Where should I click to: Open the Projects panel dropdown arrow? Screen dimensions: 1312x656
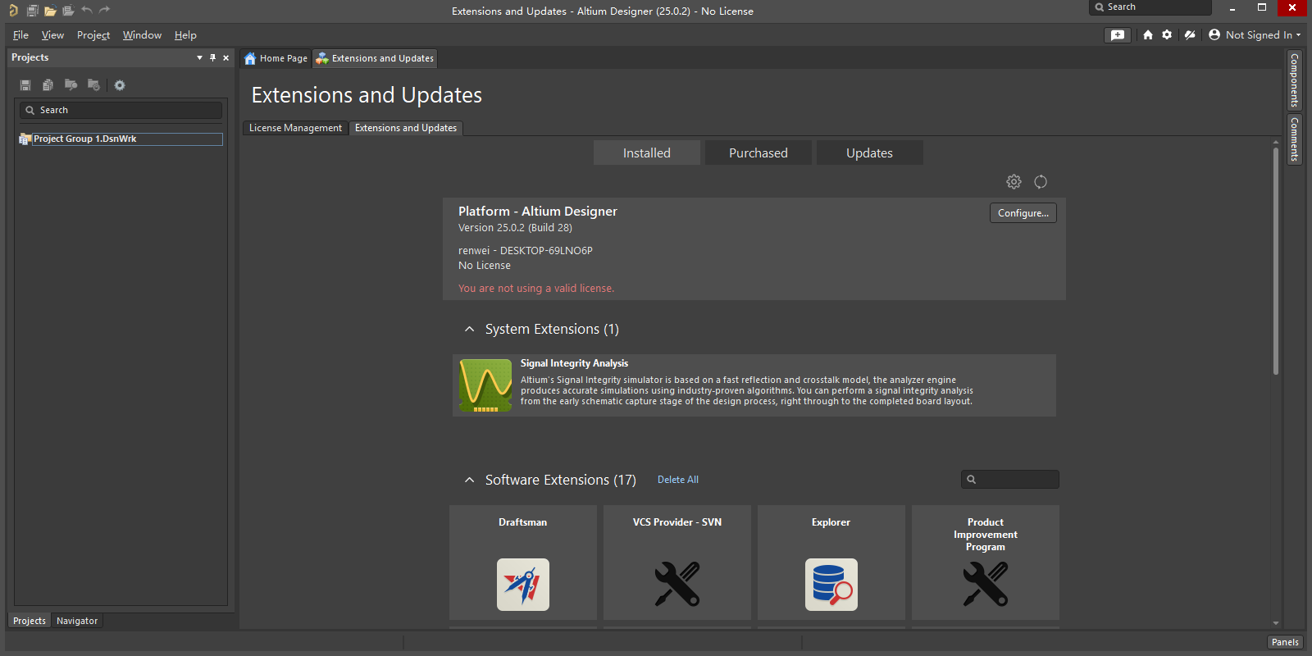pyautogui.click(x=199, y=57)
